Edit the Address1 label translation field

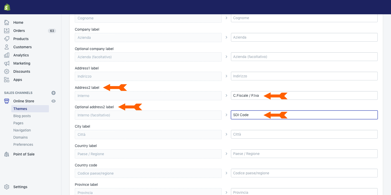304,76
